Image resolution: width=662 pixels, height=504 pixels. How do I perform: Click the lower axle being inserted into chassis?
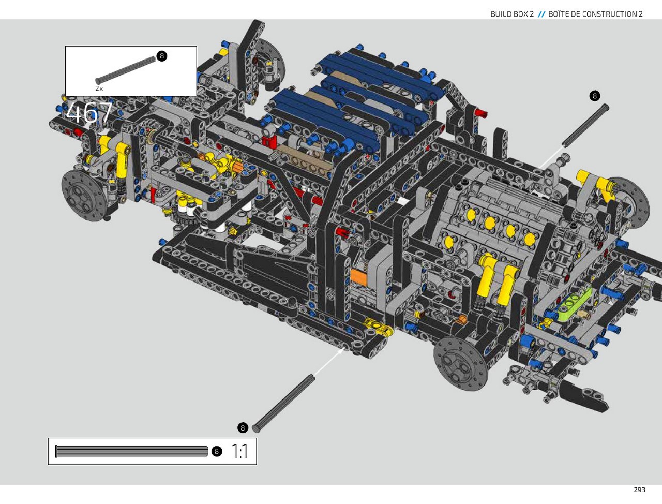283,404
